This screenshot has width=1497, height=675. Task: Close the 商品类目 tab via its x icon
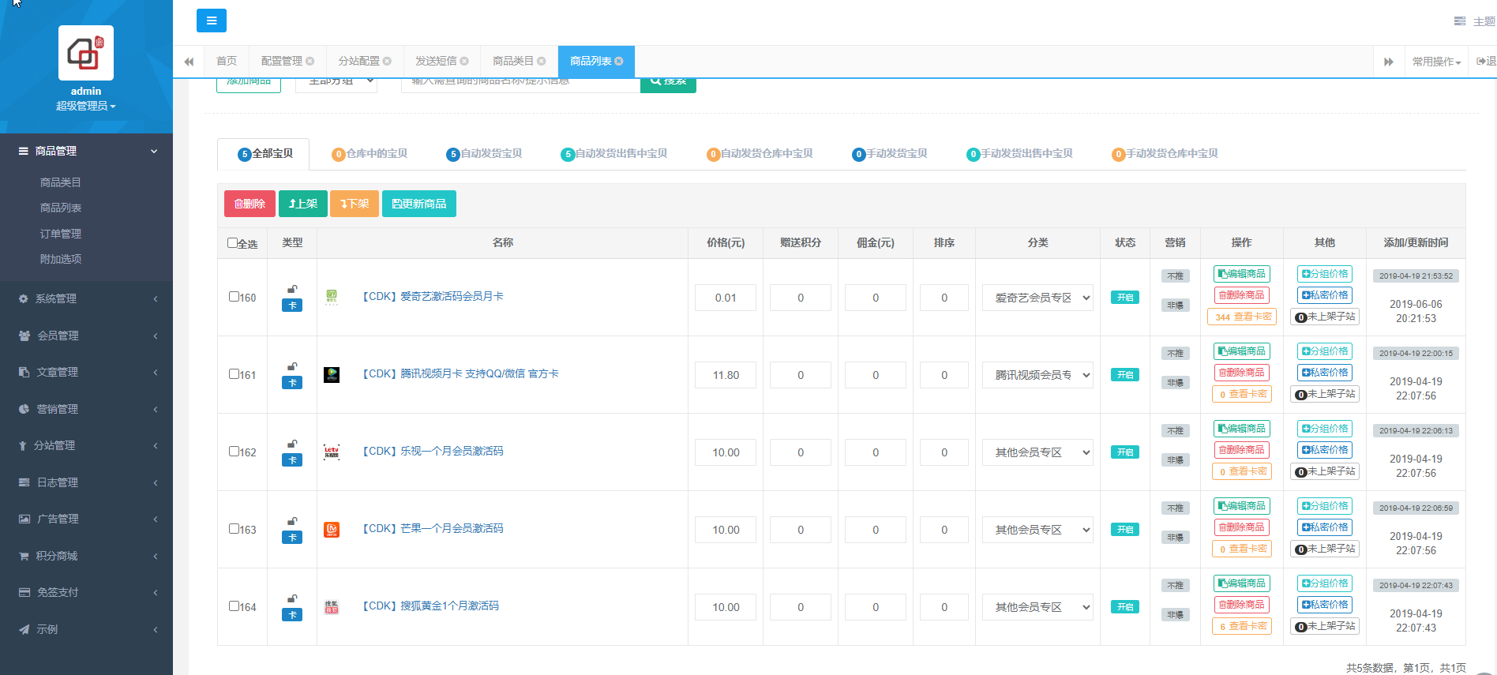(542, 61)
